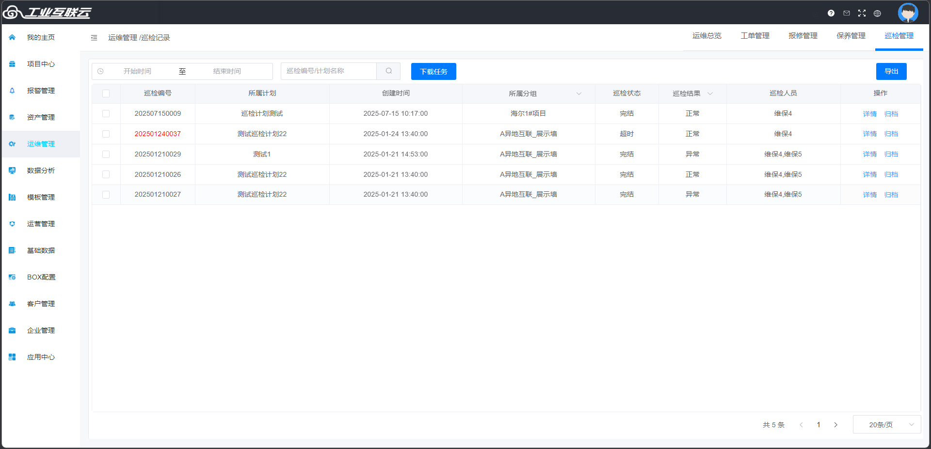Click the people icon beside 客户管理
931x449 pixels.
12,304
